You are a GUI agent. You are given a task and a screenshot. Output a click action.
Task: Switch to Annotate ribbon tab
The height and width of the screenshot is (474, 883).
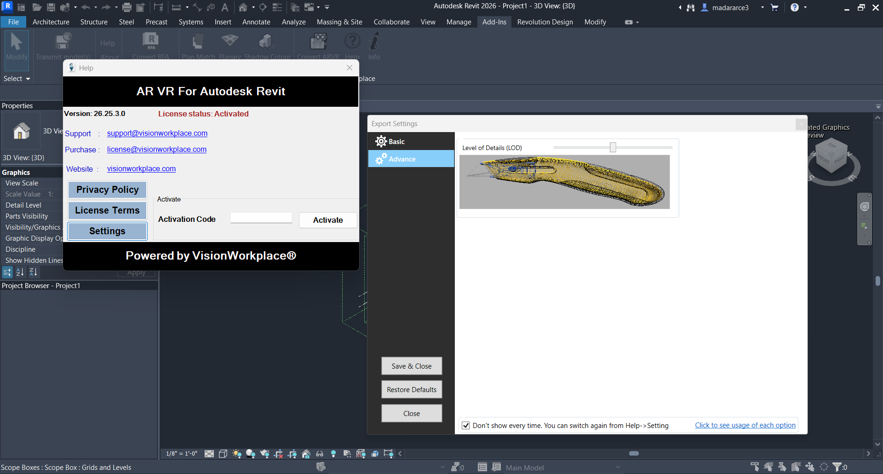point(256,22)
